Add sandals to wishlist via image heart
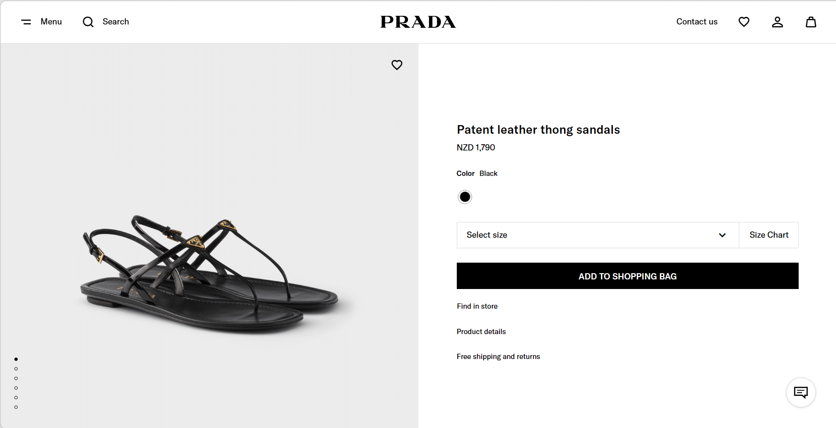The height and width of the screenshot is (428, 836). (x=397, y=65)
